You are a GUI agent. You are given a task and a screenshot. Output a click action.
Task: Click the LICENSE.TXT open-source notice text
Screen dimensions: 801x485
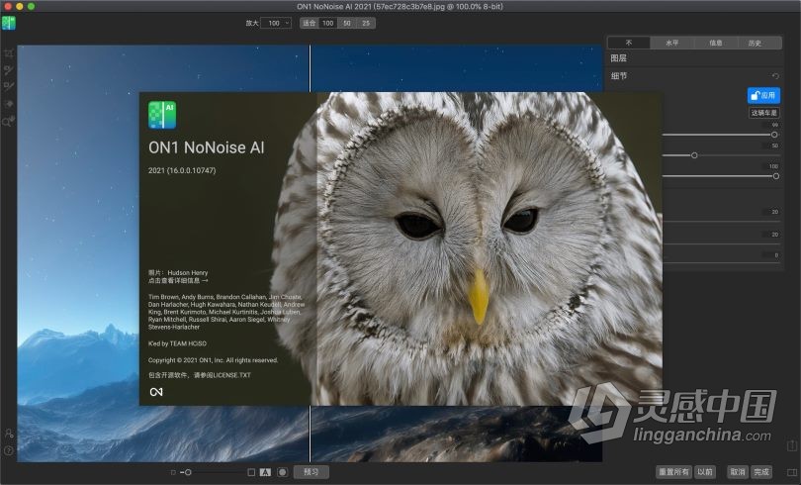199,375
